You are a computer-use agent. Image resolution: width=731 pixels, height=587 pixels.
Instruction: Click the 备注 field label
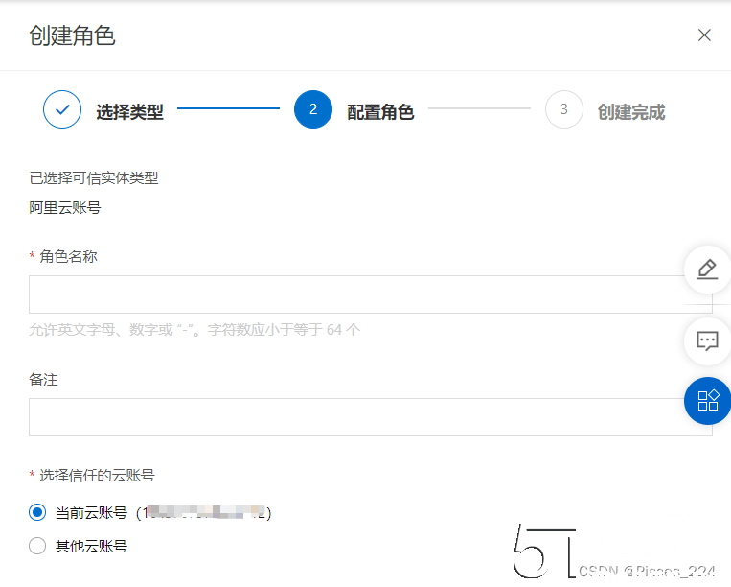pos(43,380)
